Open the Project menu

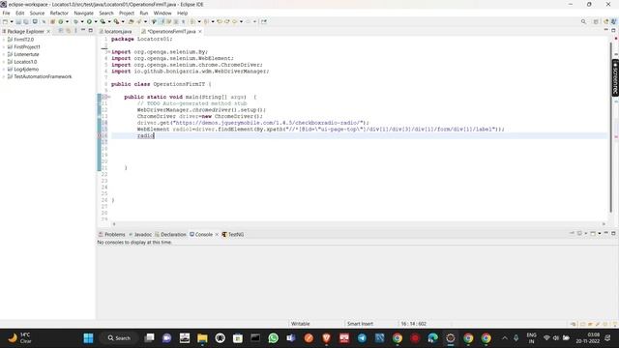[127, 13]
